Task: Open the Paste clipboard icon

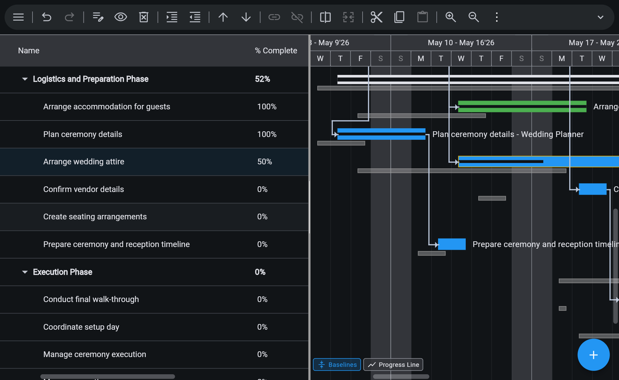Action: 422,17
